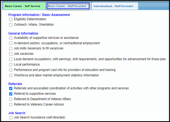Toggle the Job vacancies checkbox

(x=11, y=54)
